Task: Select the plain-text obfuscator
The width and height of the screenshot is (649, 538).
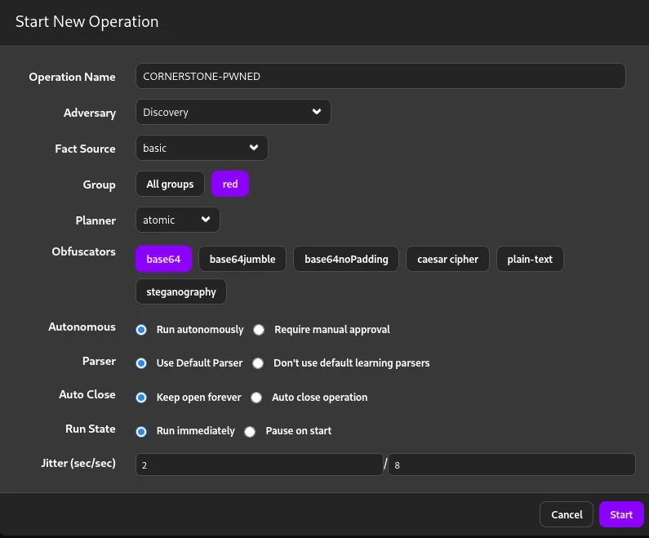Action: click(530, 259)
